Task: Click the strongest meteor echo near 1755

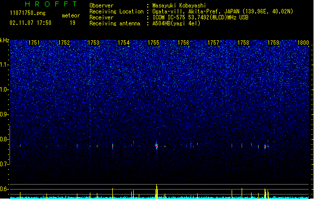Action: [x=156, y=146]
